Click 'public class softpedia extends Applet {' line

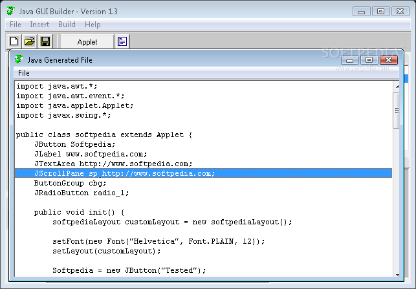pos(104,134)
